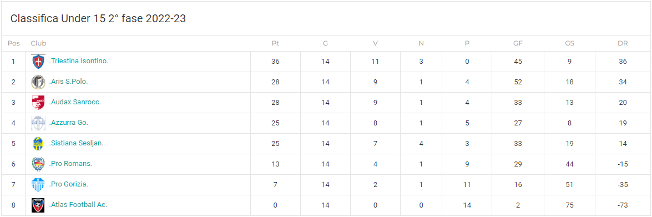Open the .Pro Gorizia. team link
Screen dimensions: 652x217
click(69, 184)
